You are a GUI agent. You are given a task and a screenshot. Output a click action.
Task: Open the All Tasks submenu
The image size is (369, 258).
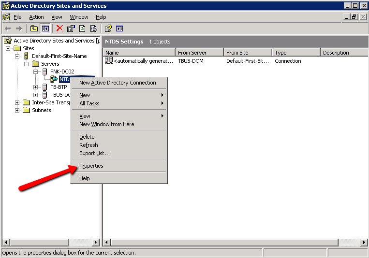(119, 103)
